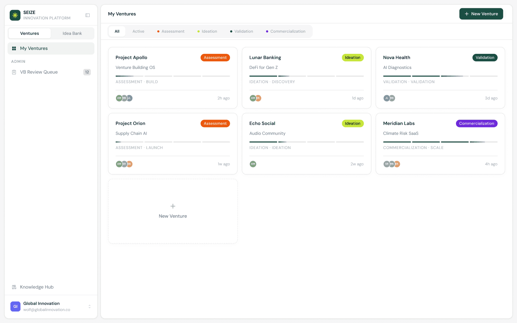Click the 'Venture Building OS' subtitle

click(x=135, y=67)
